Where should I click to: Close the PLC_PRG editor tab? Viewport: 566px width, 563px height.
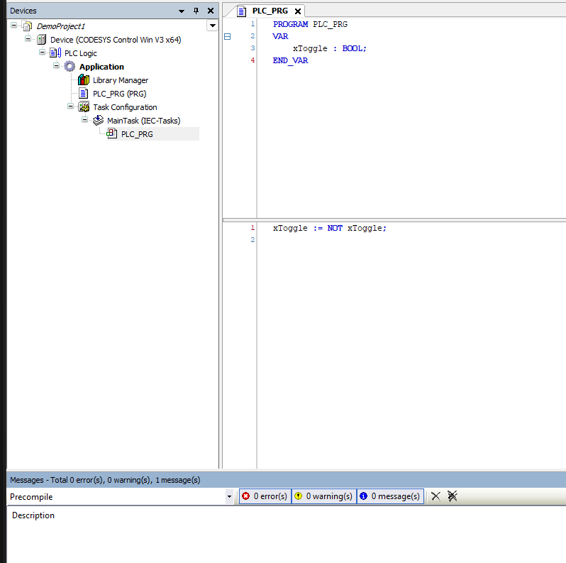pos(298,11)
